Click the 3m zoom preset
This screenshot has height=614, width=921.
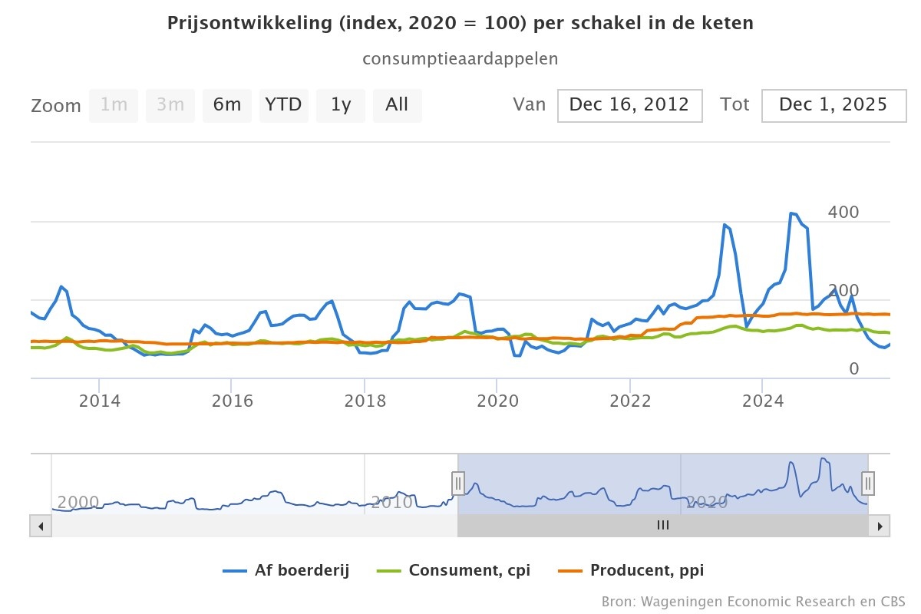170,105
